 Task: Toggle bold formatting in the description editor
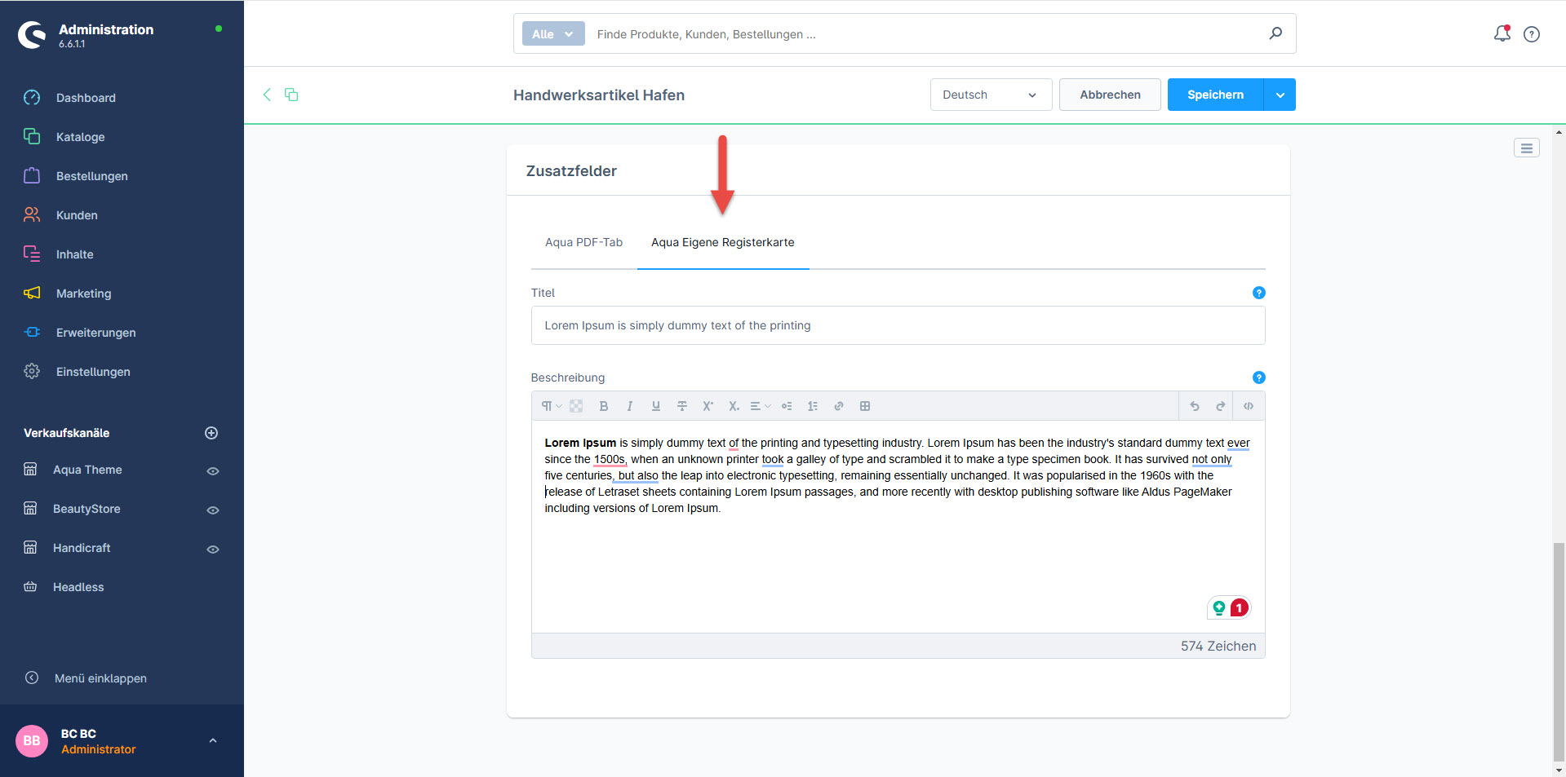point(604,406)
